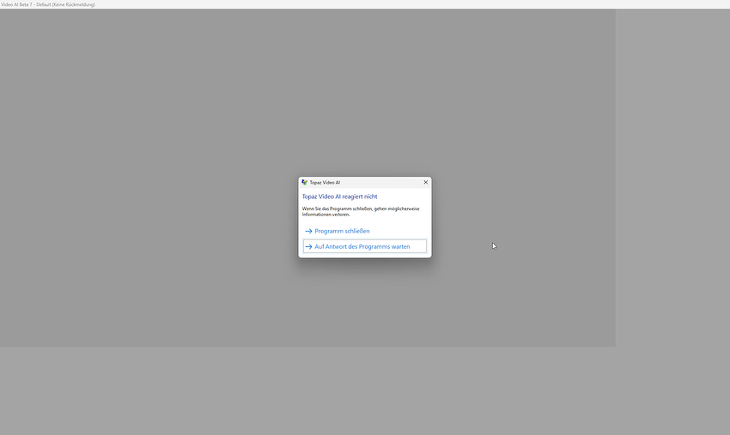Click the frozen preview area below the dialog
The image size is (730, 435).
coord(364,300)
